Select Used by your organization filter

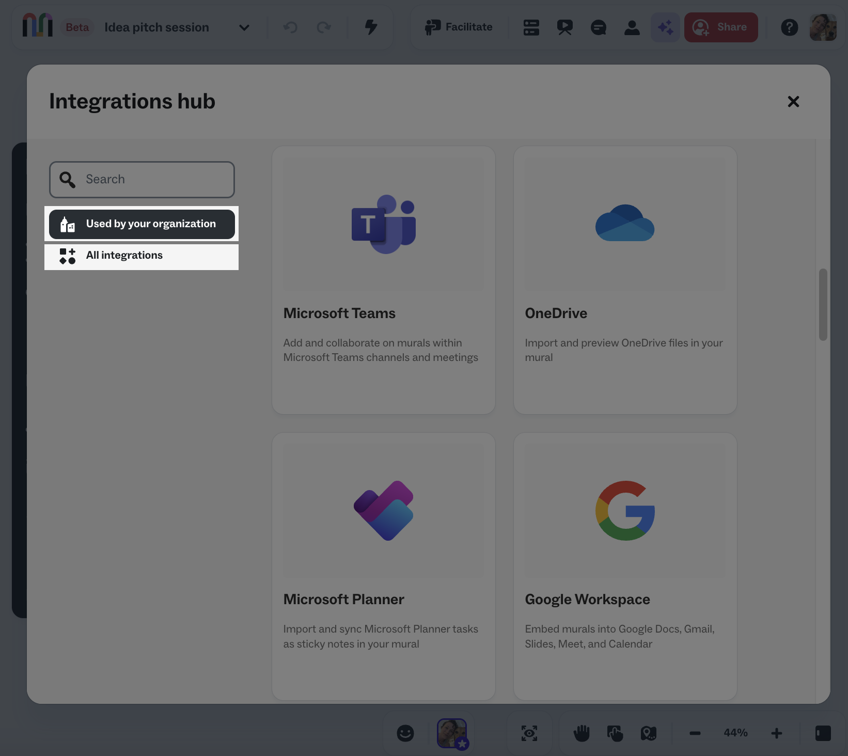[142, 224]
